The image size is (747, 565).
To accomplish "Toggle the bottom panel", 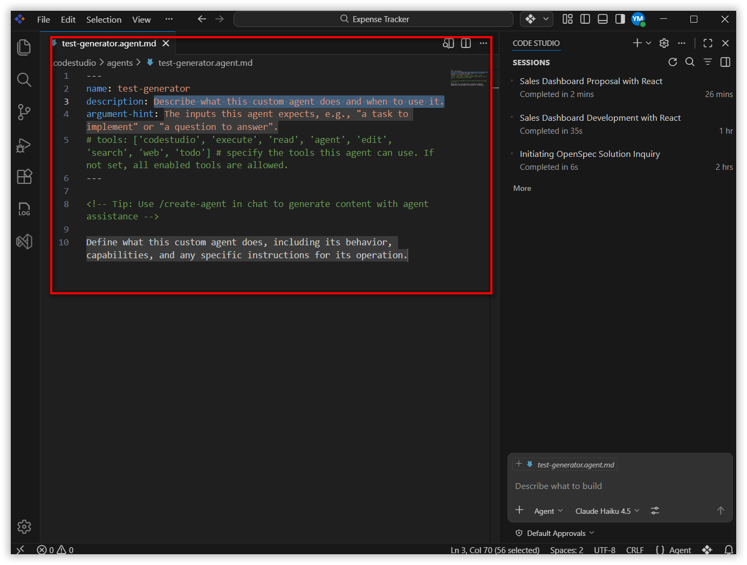I will 603,19.
